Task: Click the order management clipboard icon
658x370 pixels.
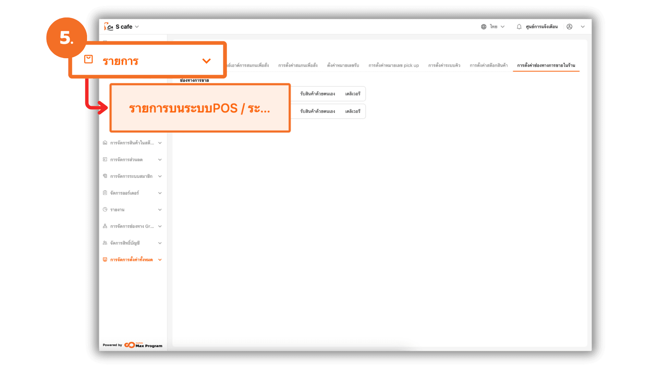Action: point(105,193)
